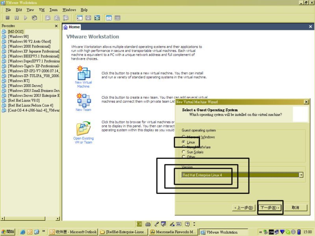Select the Sun Solaris radio button
Screen dimensions: 315x236
193,152
